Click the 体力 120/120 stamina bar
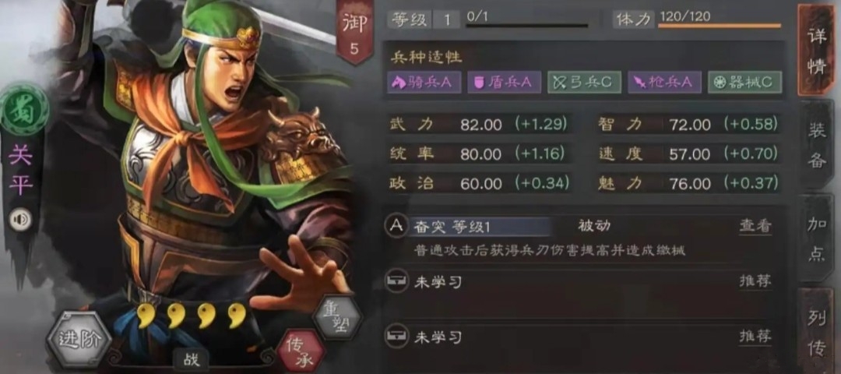Image resolution: width=841 pixels, height=374 pixels. (x=697, y=19)
